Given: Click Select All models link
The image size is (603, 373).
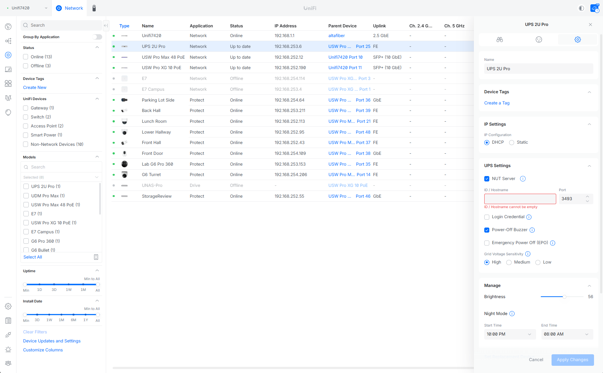Looking at the screenshot, I should click(x=33, y=257).
